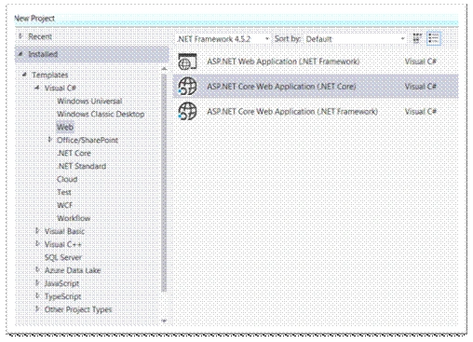The image size is (473, 342).
Task: Select the Cloud category
Action: (67, 179)
